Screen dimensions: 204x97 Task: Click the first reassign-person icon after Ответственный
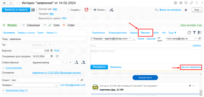coord(77,62)
